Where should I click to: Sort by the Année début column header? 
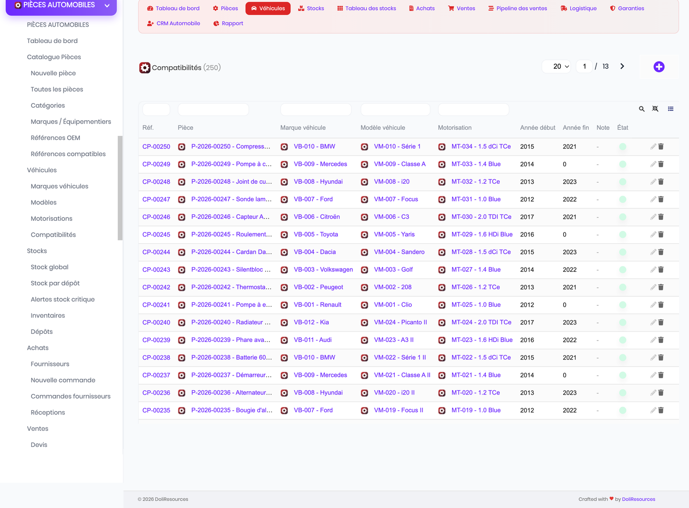click(x=537, y=128)
